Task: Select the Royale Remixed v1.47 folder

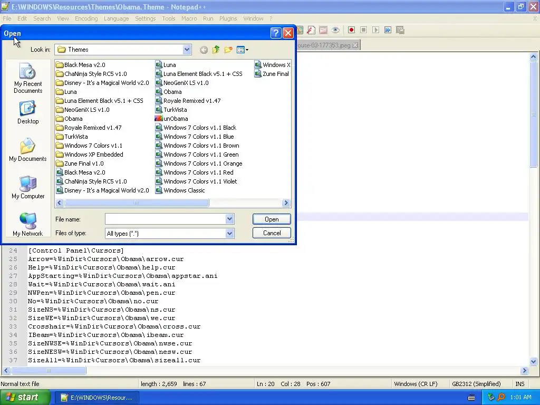Action: coord(89,128)
